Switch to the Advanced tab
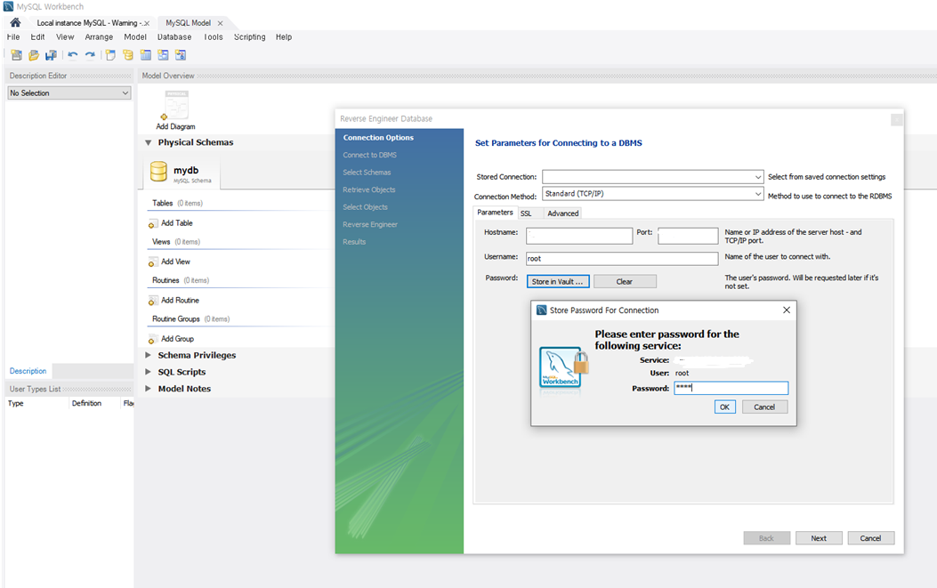 pyautogui.click(x=563, y=213)
